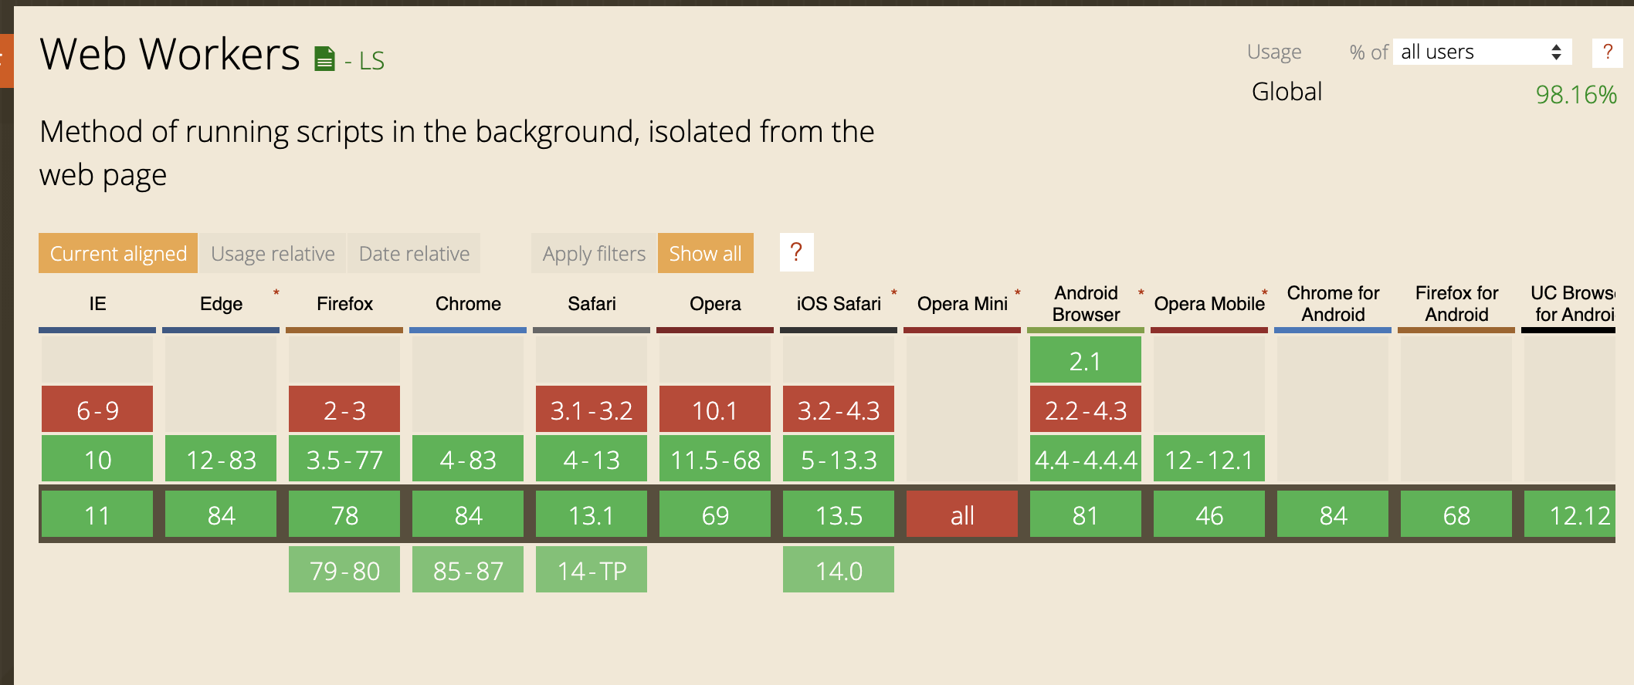Switch to Usage relative view
The height and width of the screenshot is (685, 1634).
pos(273,253)
